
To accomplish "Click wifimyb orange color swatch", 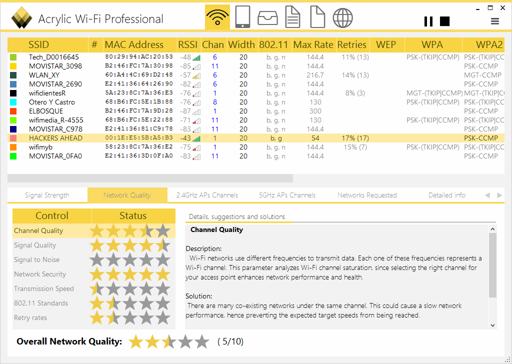I will point(13,147).
